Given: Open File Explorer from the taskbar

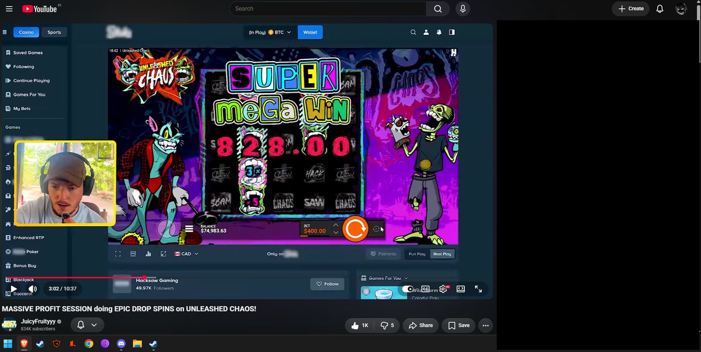Looking at the screenshot, I should 137,343.
